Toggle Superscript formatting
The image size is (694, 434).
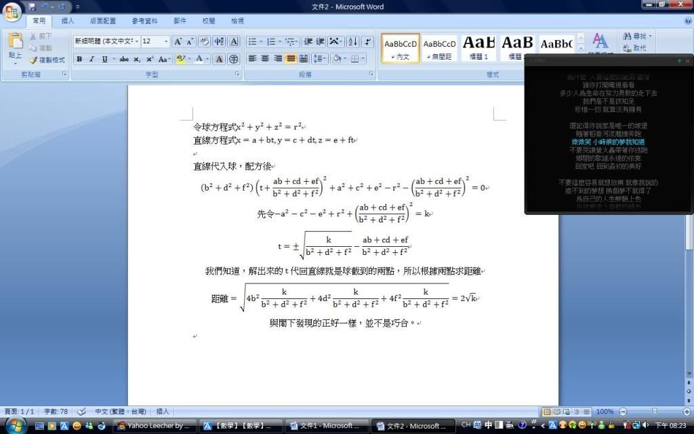150,59
